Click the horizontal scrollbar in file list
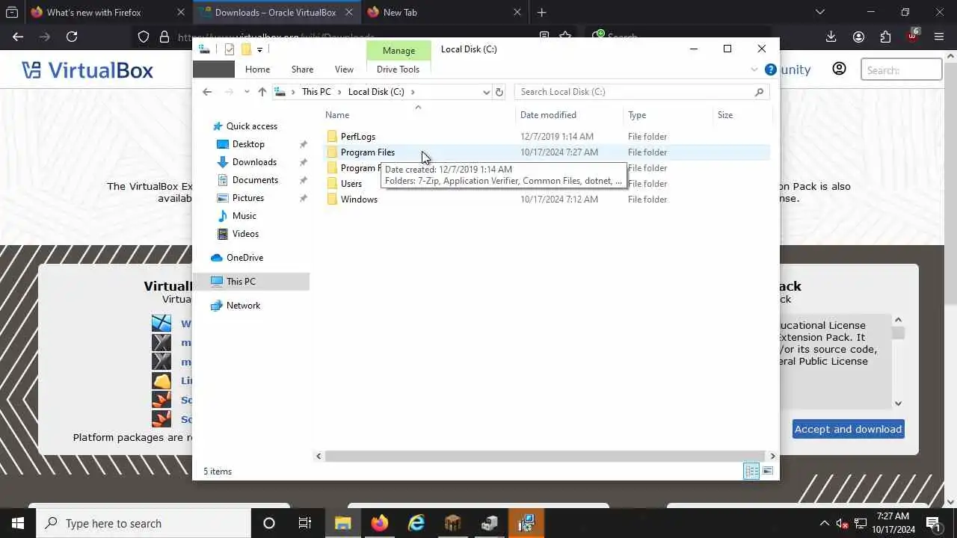Screen dimensions: 957x538 point(545,456)
